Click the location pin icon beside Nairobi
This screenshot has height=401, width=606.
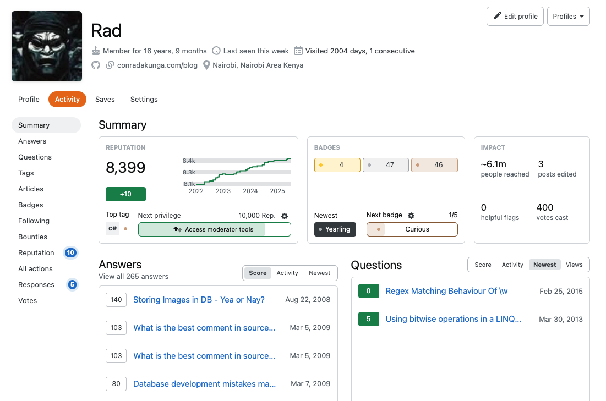click(206, 65)
